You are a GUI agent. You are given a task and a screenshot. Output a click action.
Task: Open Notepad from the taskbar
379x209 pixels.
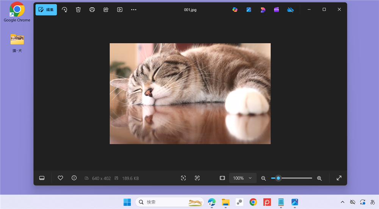(281, 202)
